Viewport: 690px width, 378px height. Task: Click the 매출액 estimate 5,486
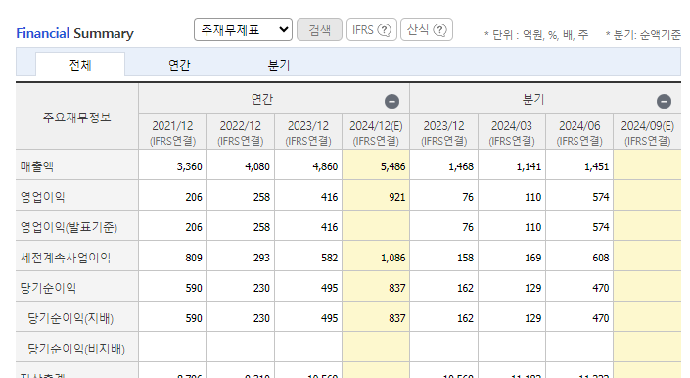point(392,166)
